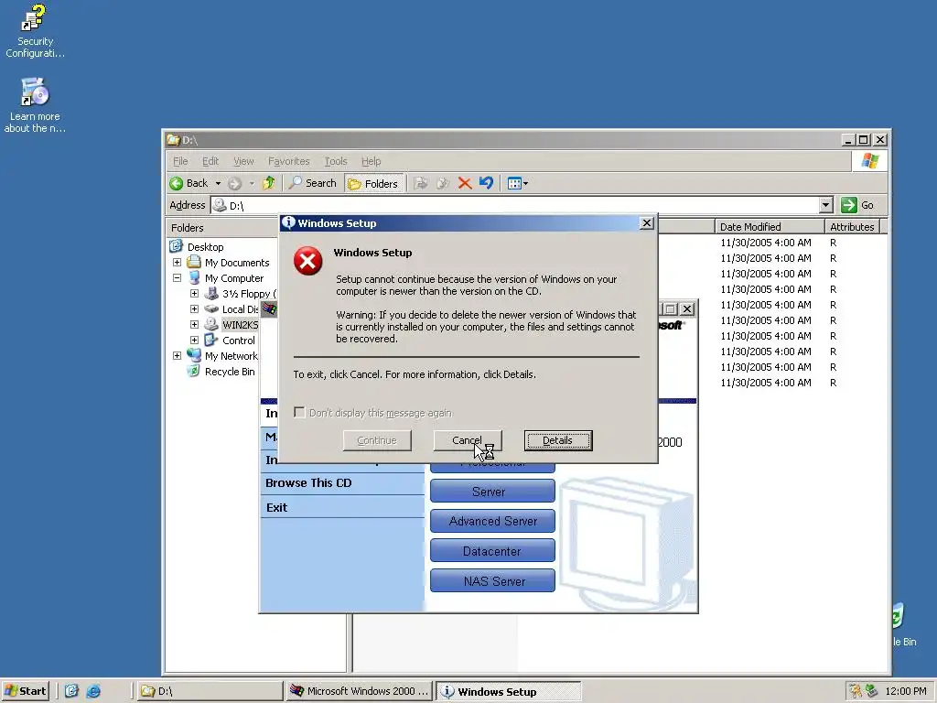The image size is (937, 703).
Task: Click the Forward toolbar icon
Action: [235, 183]
